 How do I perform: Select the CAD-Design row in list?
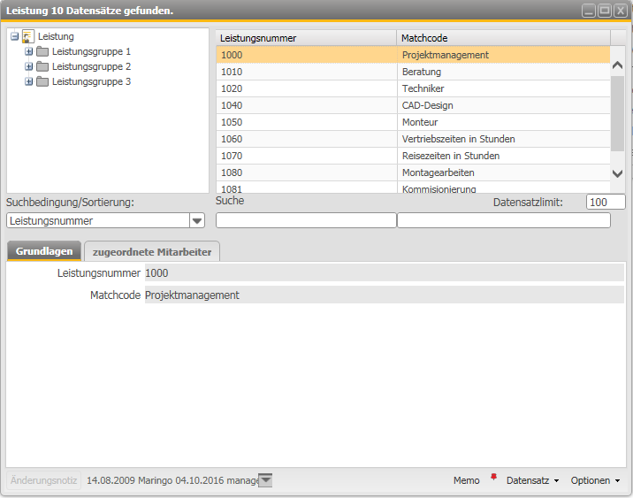point(413,105)
